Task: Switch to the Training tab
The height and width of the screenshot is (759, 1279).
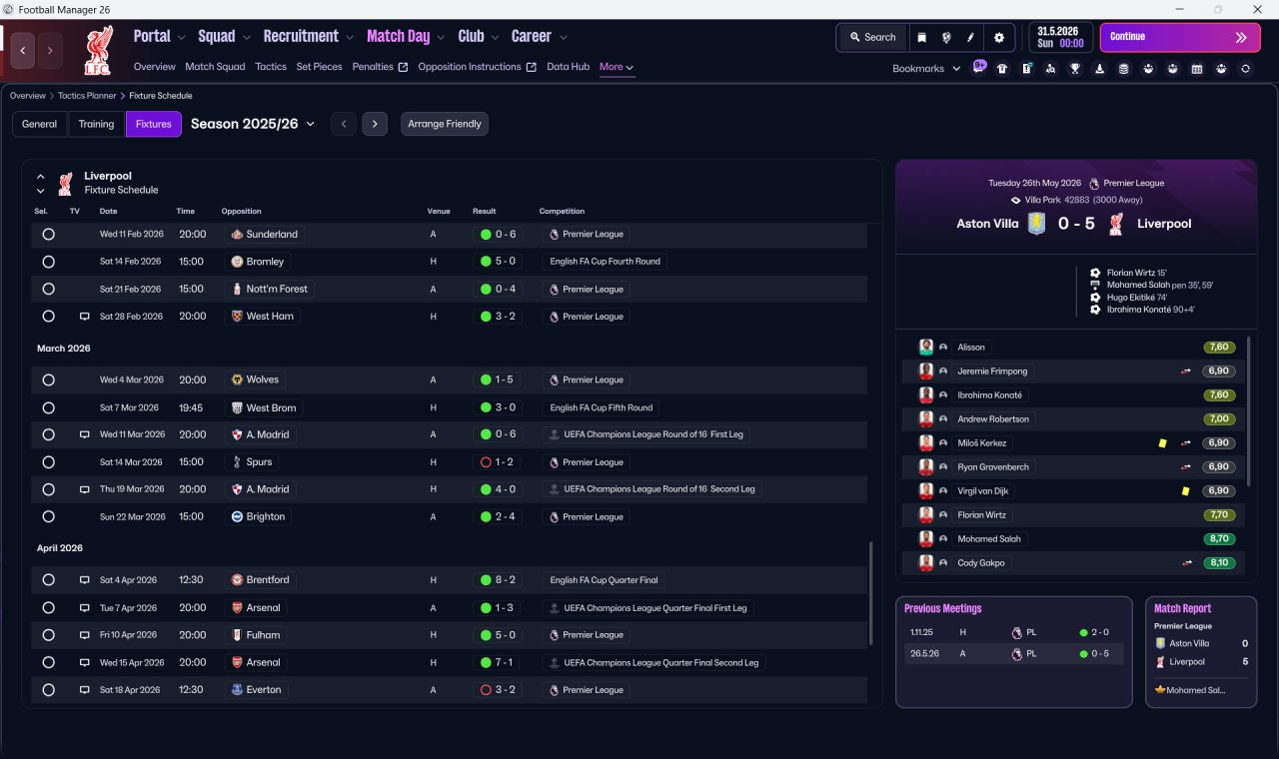Action: coord(96,124)
